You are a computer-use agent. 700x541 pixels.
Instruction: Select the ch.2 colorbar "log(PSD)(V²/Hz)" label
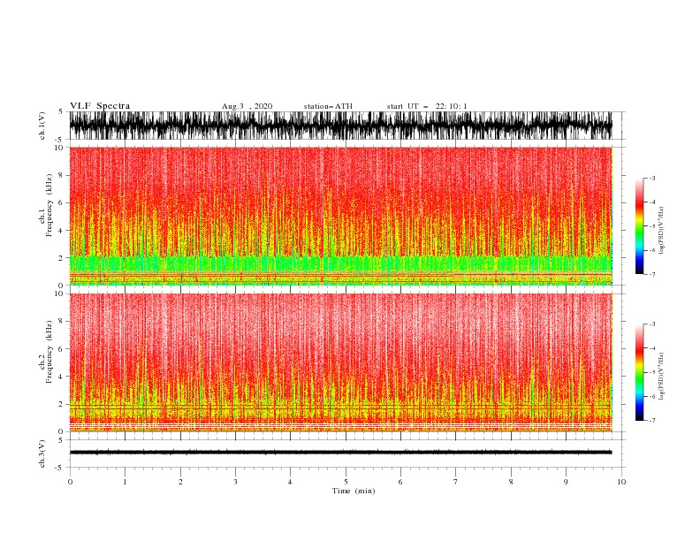(x=662, y=376)
